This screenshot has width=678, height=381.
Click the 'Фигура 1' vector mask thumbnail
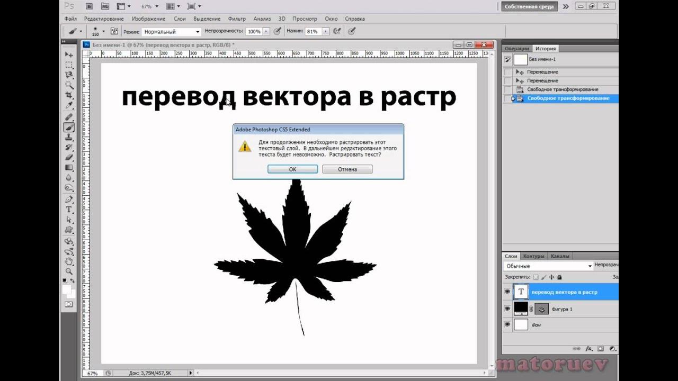point(541,309)
